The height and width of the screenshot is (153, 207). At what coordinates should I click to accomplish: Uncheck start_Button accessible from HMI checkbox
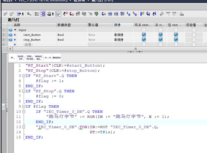click(x=144, y=35)
